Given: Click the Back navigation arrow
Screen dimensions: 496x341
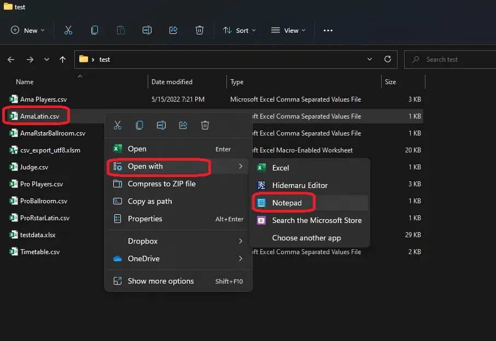Looking at the screenshot, I should coord(11,60).
